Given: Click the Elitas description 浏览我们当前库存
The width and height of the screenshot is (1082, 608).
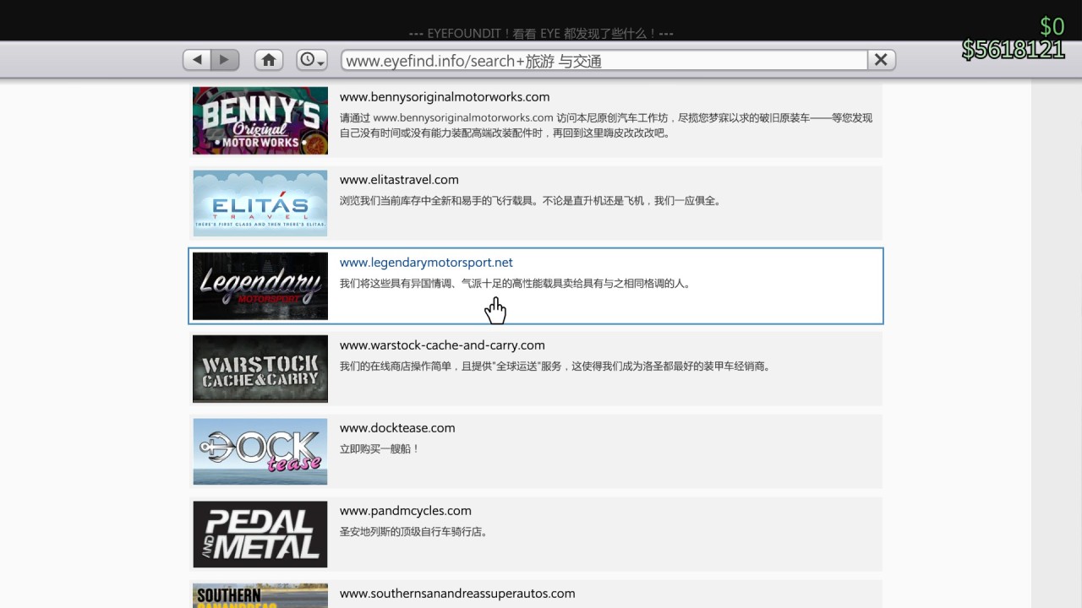Looking at the screenshot, I should click(530, 201).
